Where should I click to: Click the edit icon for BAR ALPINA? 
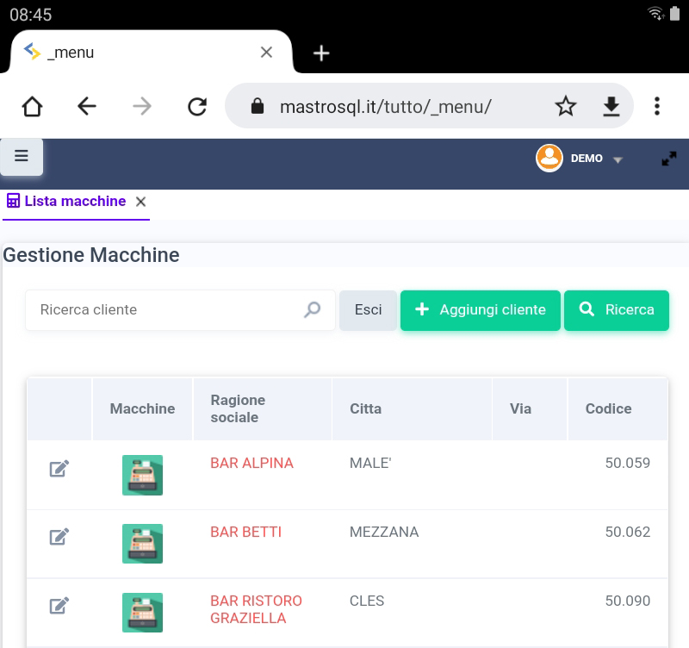click(x=59, y=469)
